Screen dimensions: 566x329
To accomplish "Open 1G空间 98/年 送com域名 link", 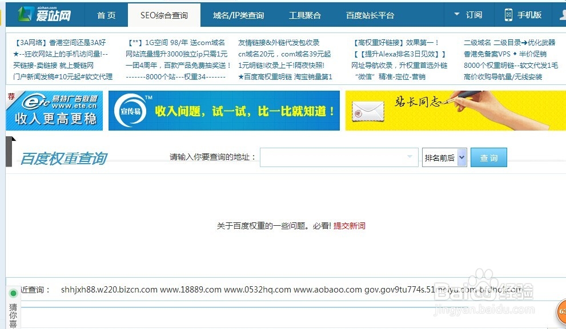I will point(175,43).
